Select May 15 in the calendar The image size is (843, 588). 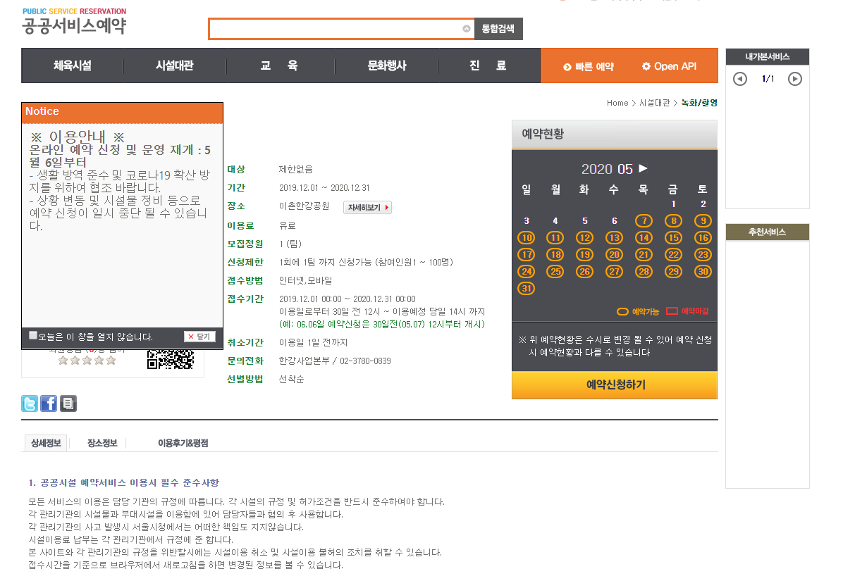(x=673, y=238)
